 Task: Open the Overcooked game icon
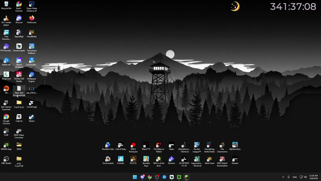click(108, 160)
